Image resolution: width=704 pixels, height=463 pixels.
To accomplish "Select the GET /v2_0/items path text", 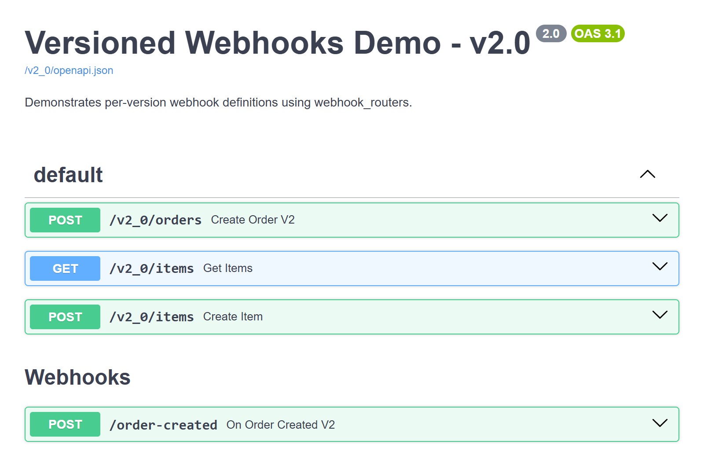I will coord(151,268).
